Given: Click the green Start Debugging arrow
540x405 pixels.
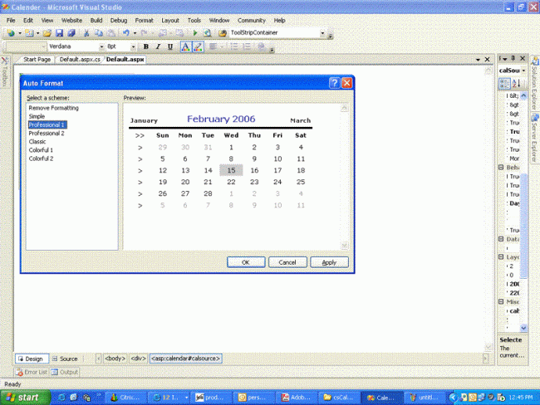Looking at the screenshot, I should point(195,33).
